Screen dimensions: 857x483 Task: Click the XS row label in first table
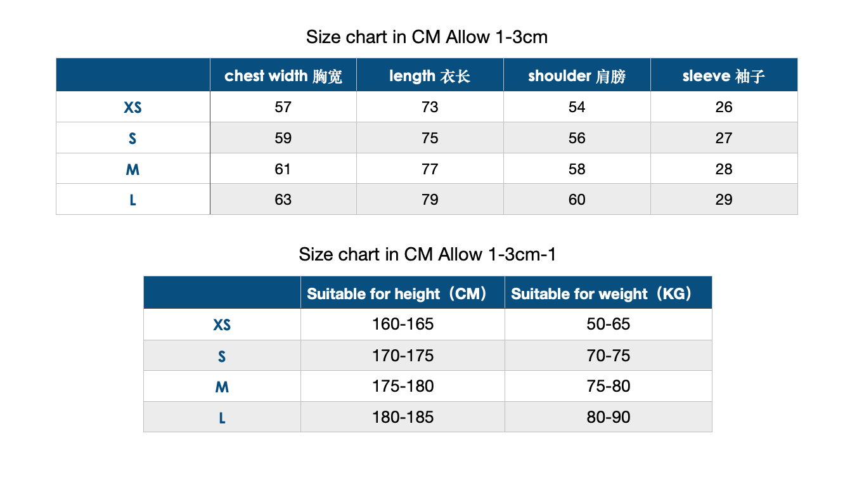133,107
